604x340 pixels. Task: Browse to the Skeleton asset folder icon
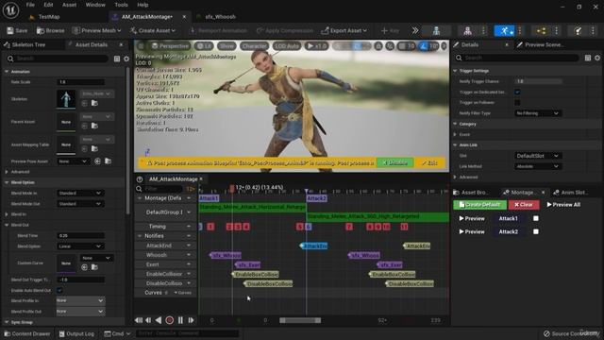click(94, 103)
